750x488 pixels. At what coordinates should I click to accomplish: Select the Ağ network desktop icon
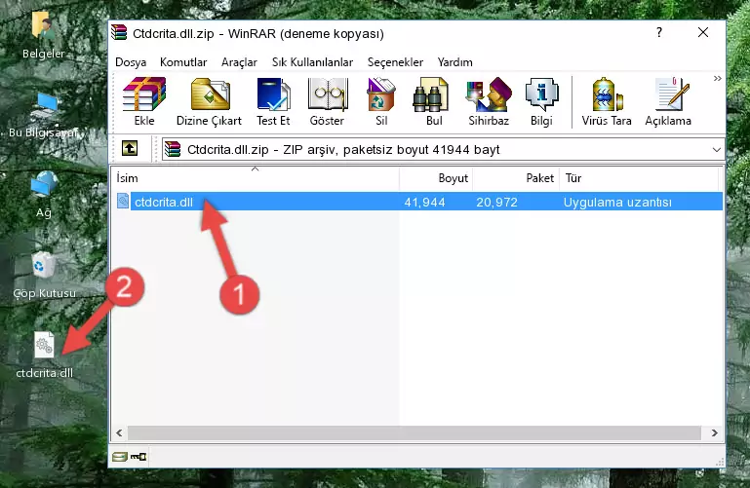click(44, 195)
